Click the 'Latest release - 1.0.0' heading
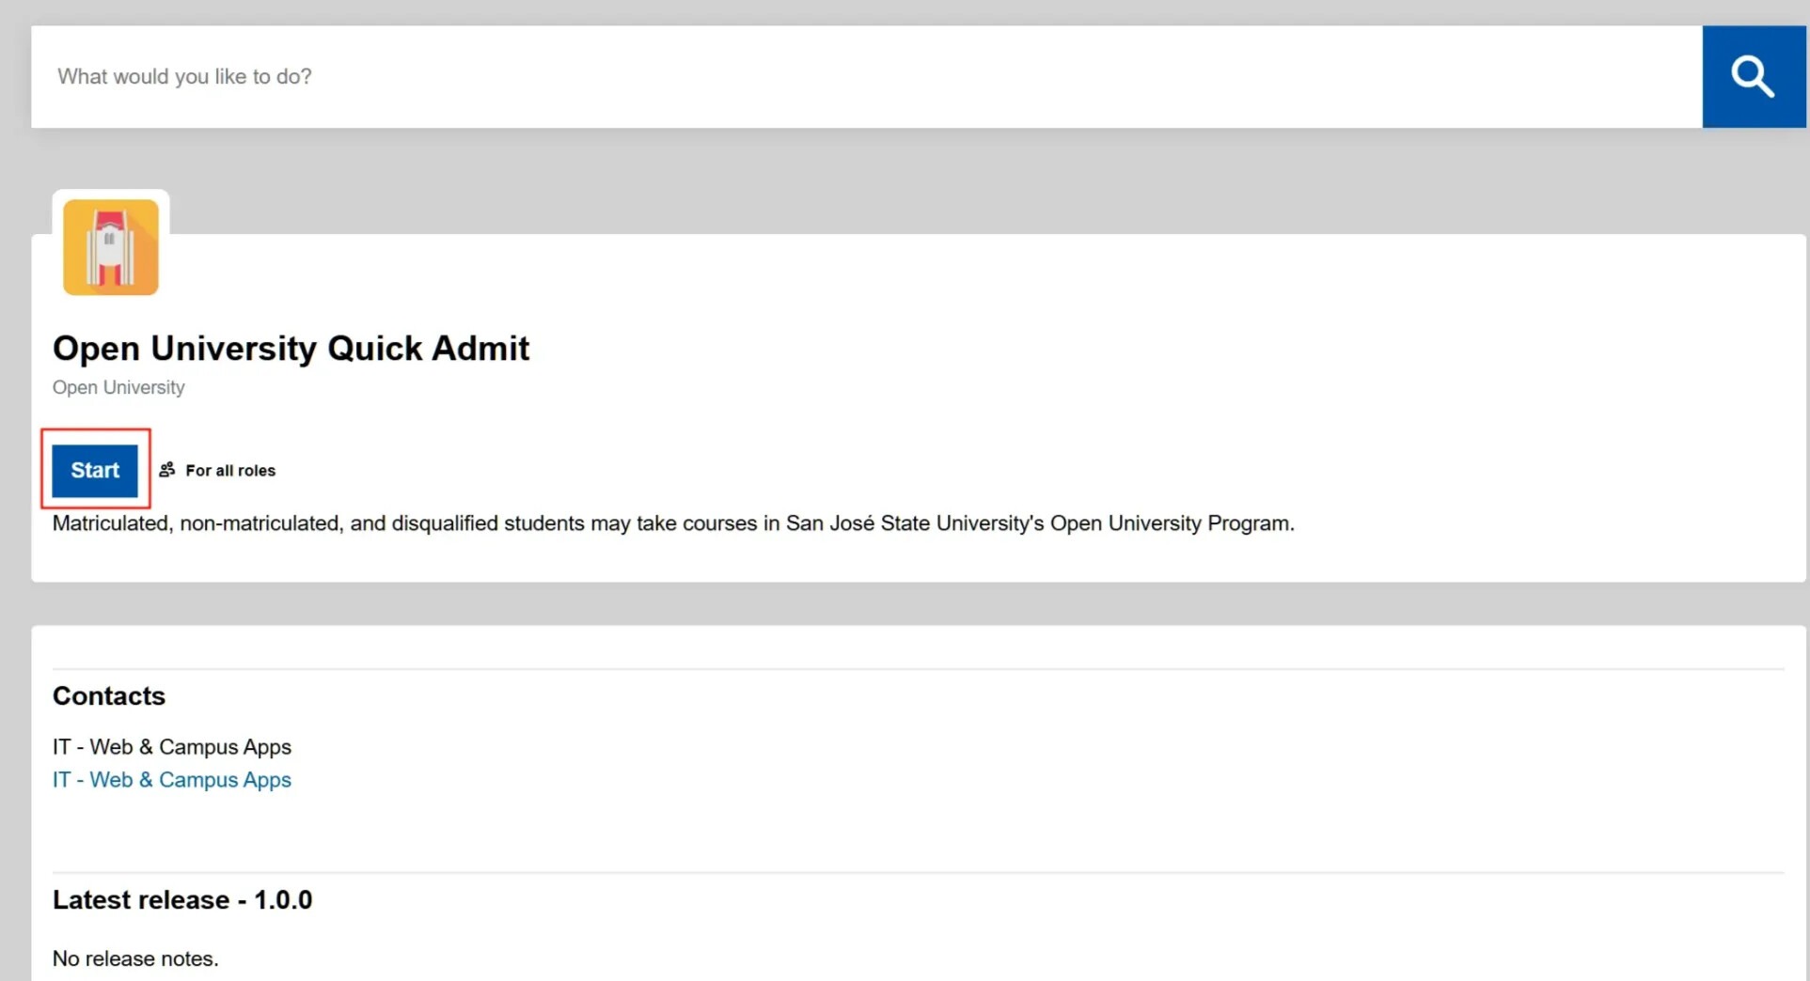The height and width of the screenshot is (981, 1810). tap(182, 900)
